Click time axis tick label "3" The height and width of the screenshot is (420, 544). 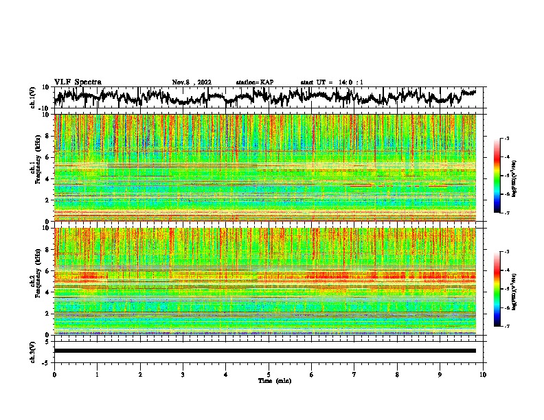(183, 375)
